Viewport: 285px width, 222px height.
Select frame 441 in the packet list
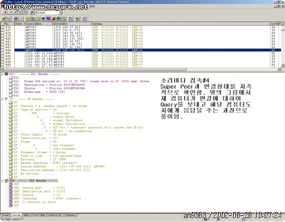click(x=141, y=42)
